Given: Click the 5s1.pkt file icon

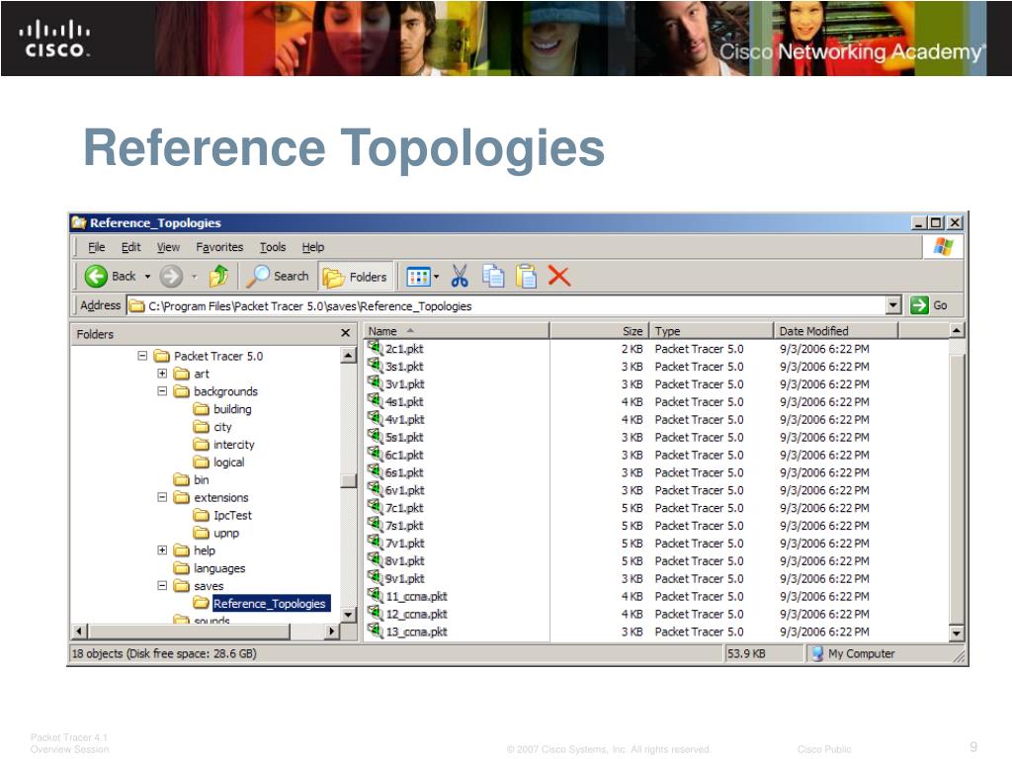Looking at the screenshot, I should [x=375, y=436].
